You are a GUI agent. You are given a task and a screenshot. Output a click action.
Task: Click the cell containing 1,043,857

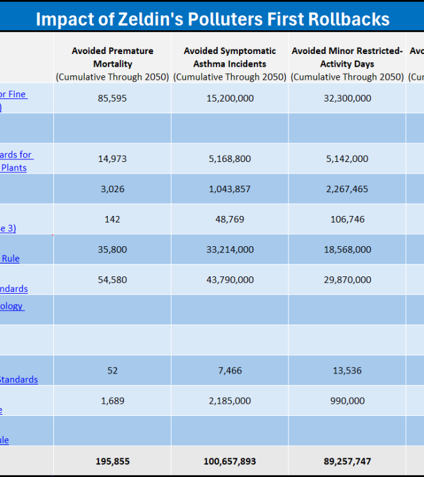tap(230, 189)
